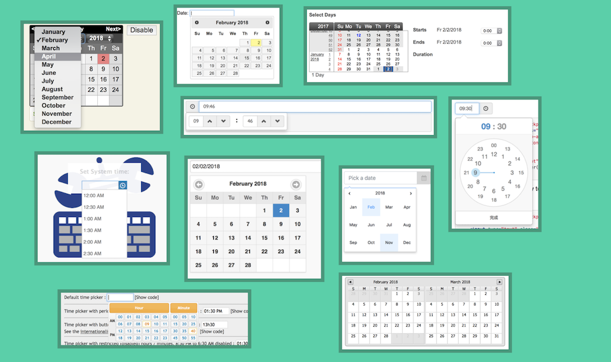Click the clock button under Set System time
Screen dimensions: 611x362
point(122,185)
